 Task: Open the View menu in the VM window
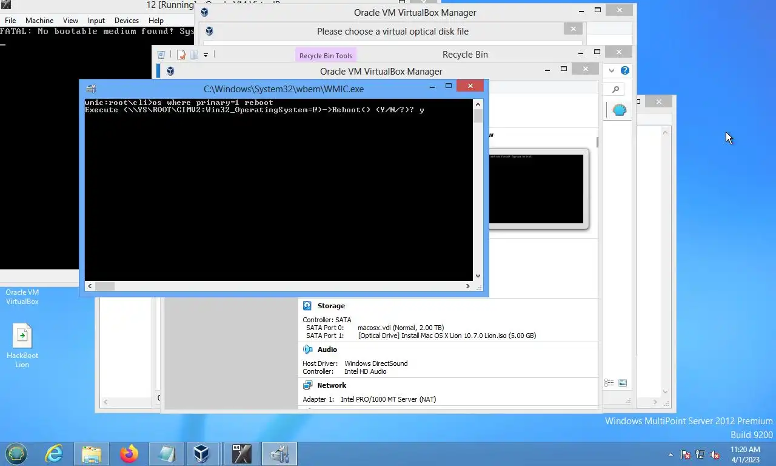click(70, 20)
